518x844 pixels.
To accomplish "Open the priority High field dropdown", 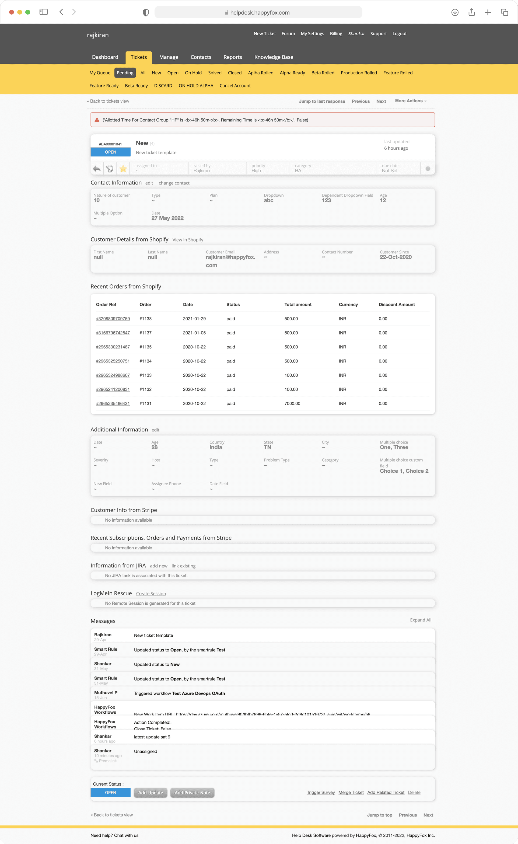I will coord(267,168).
